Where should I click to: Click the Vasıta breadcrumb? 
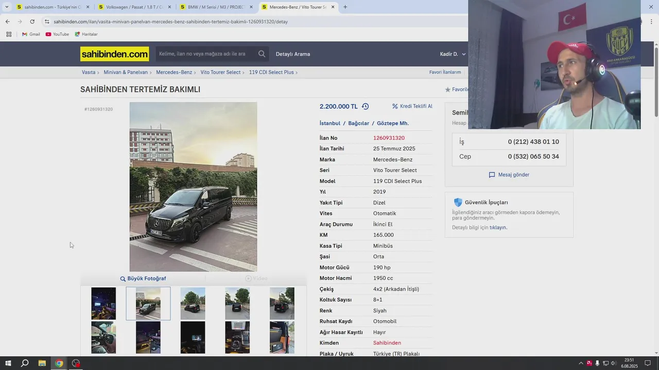tap(89, 72)
